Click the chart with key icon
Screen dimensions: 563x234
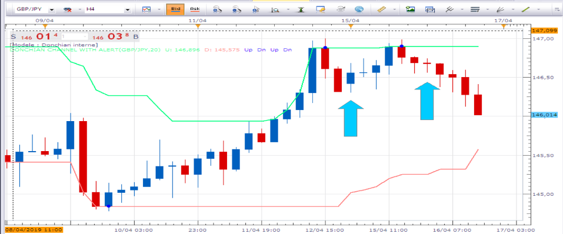coord(321,9)
